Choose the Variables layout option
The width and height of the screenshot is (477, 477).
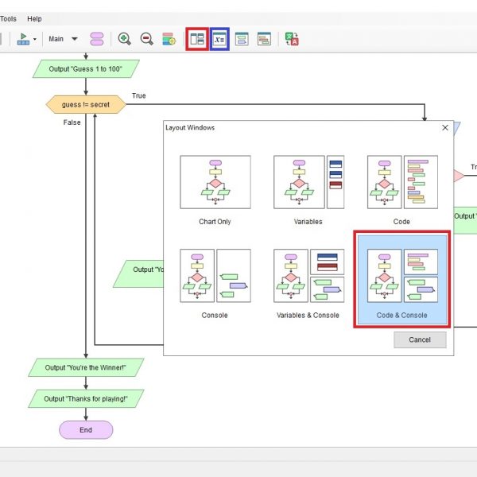pyautogui.click(x=308, y=189)
